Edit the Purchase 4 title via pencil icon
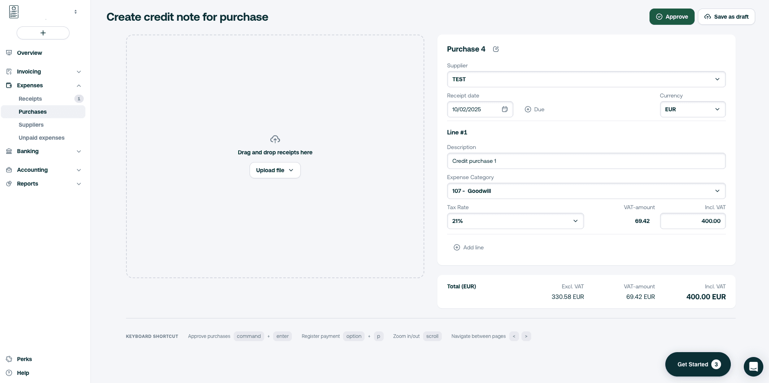769x383 pixels. [x=496, y=49]
